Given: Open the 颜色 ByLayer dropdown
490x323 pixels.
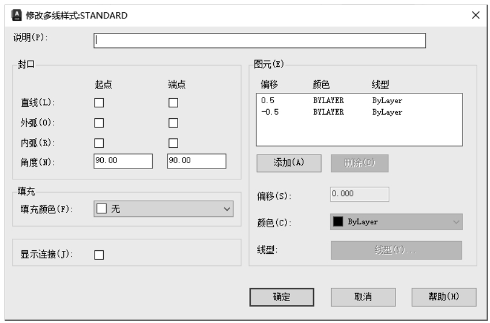Looking at the screenshot, I should [x=397, y=222].
